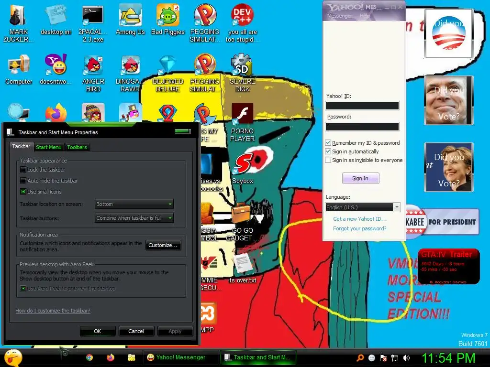Viewport: 490px width, 367px height.
Task: Click 'Forgot your password?' link
Action: pos(360,228)
